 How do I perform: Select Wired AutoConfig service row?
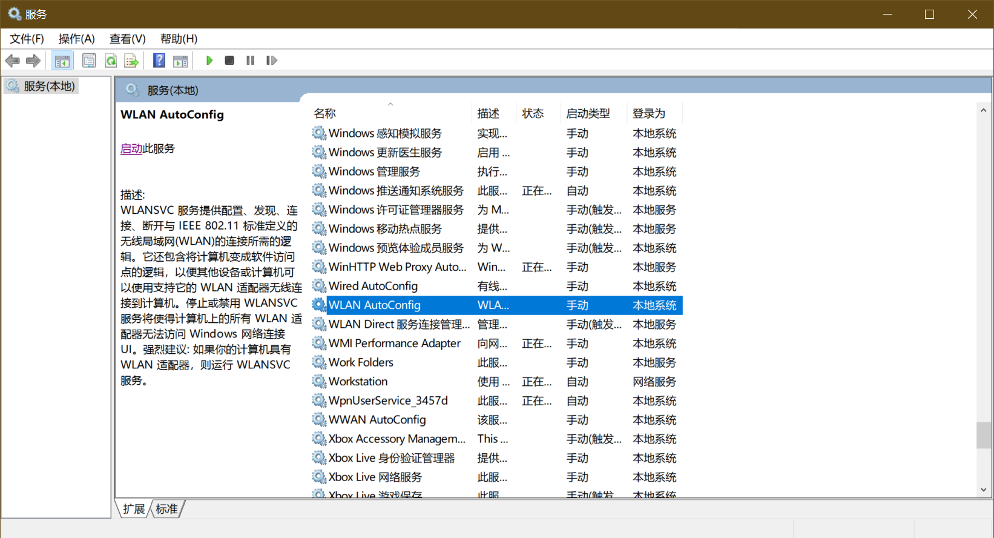pos(496,286)
